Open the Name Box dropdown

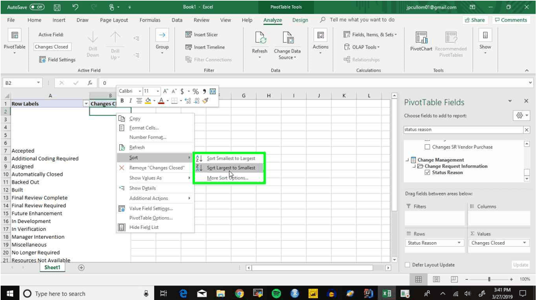click(x=38, y=82)
